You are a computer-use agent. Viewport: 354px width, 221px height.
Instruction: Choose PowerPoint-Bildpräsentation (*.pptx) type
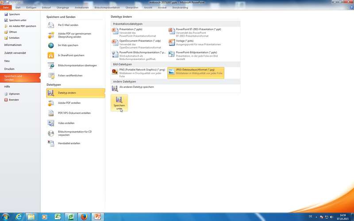tap(196, 56)
